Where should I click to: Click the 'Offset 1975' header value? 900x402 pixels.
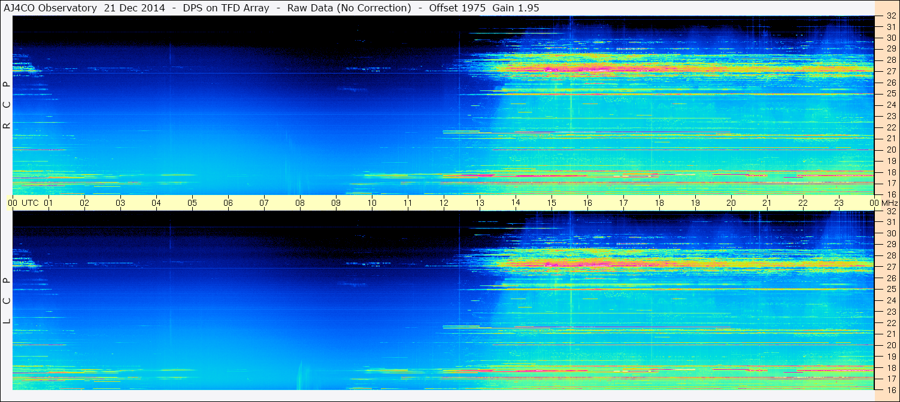[456, 8]
